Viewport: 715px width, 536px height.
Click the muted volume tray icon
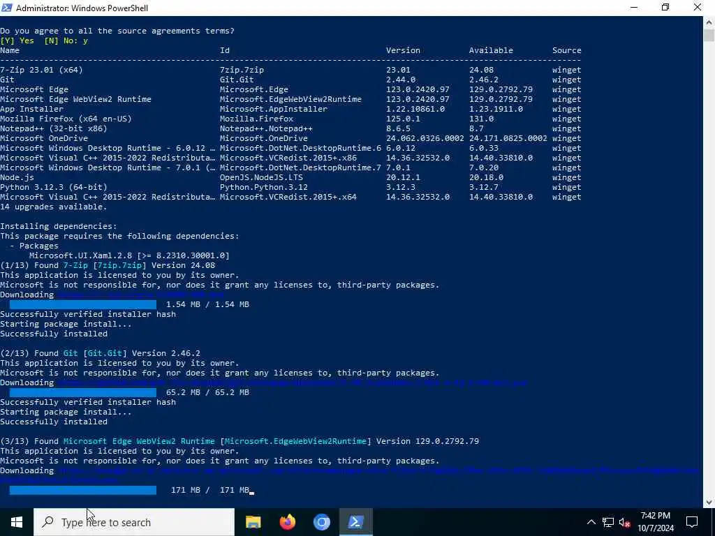(625, 522)
